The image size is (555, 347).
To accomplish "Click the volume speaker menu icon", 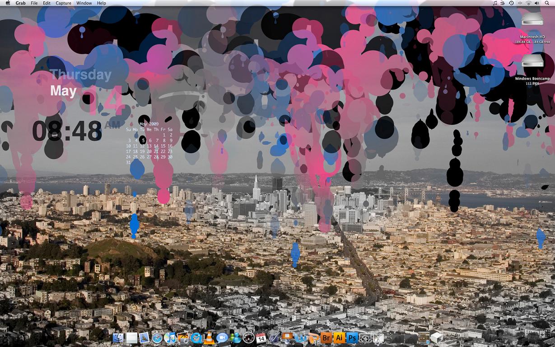I will 536,3.
